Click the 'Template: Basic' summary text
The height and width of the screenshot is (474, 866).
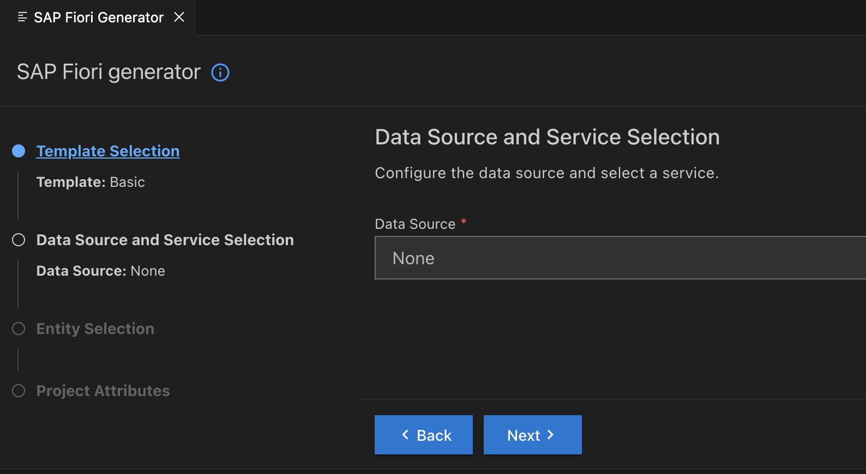[91, 182]
